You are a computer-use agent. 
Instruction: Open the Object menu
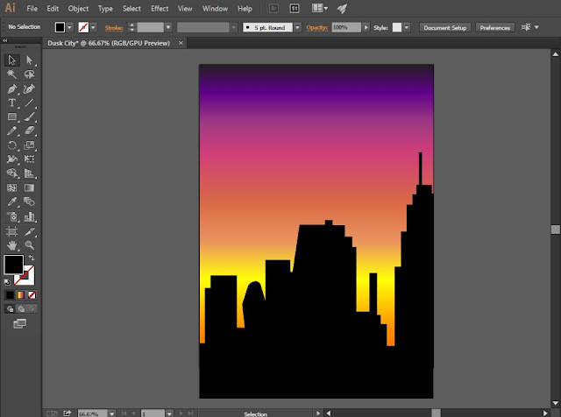coord(78,9)
